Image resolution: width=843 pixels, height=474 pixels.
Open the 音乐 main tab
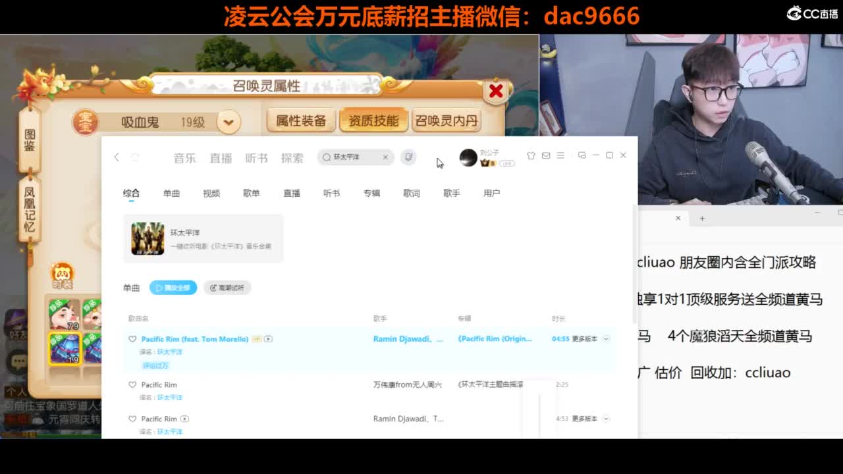(184, 158)
